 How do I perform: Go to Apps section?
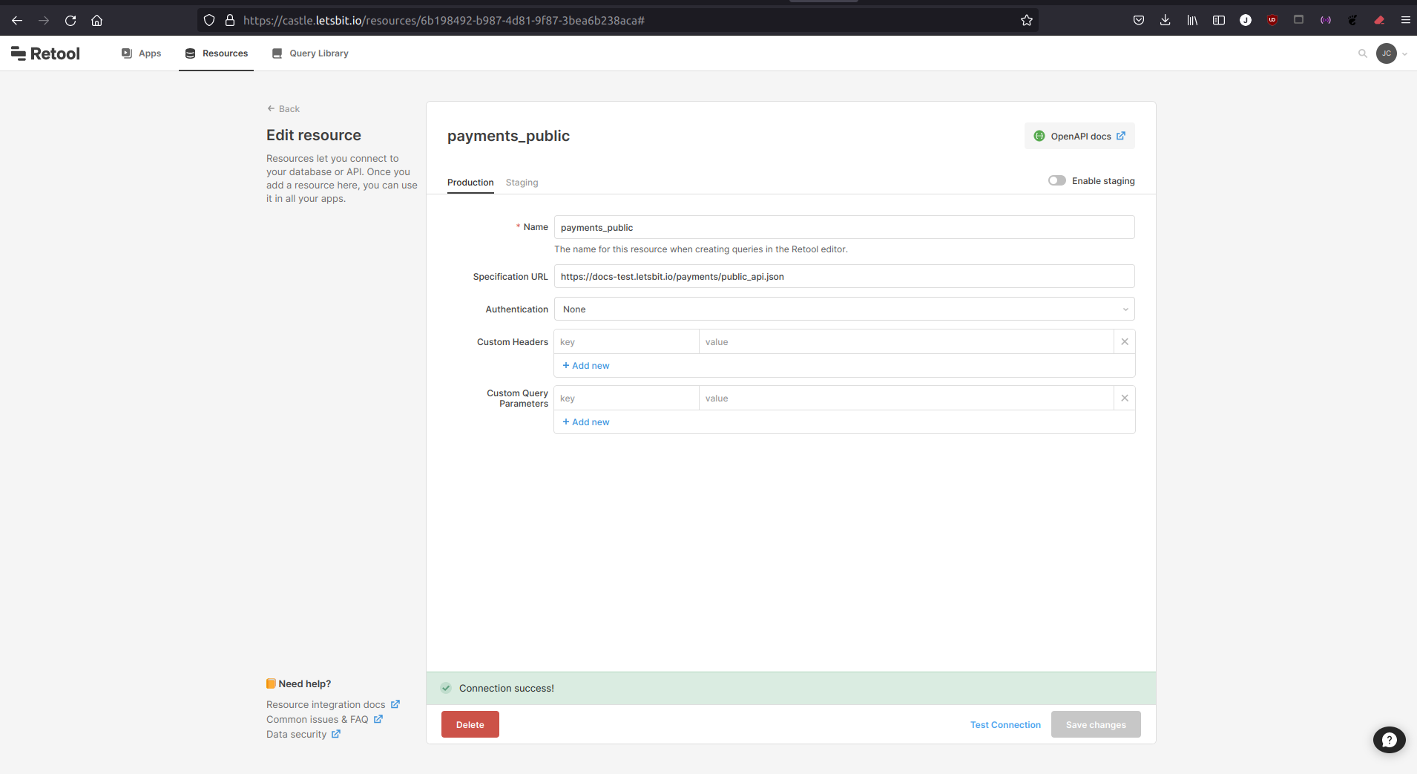click(x=142, y=53)
